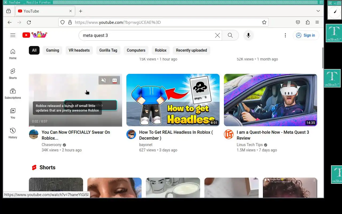342x214 pixels.
Task: Seek on the preview progress bar
Action: click(x=75, y=126)
